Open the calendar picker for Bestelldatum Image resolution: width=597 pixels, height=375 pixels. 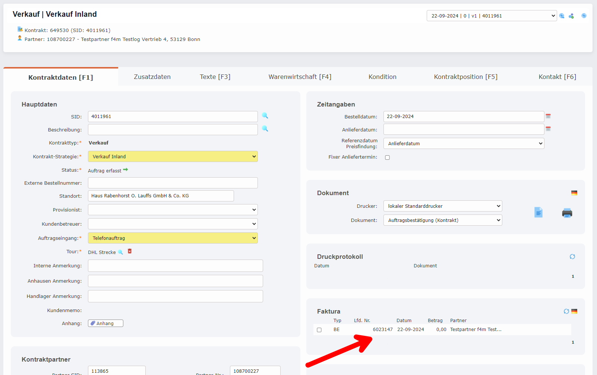pyautogui.click(x=548, y=116)
